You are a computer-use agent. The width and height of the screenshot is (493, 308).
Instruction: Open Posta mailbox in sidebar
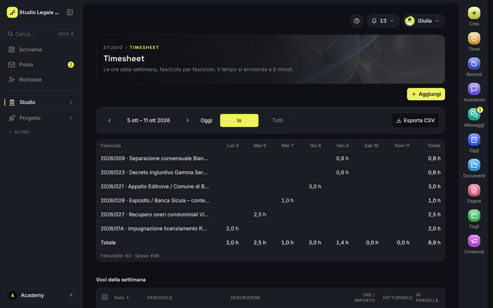tap(41, 65)
